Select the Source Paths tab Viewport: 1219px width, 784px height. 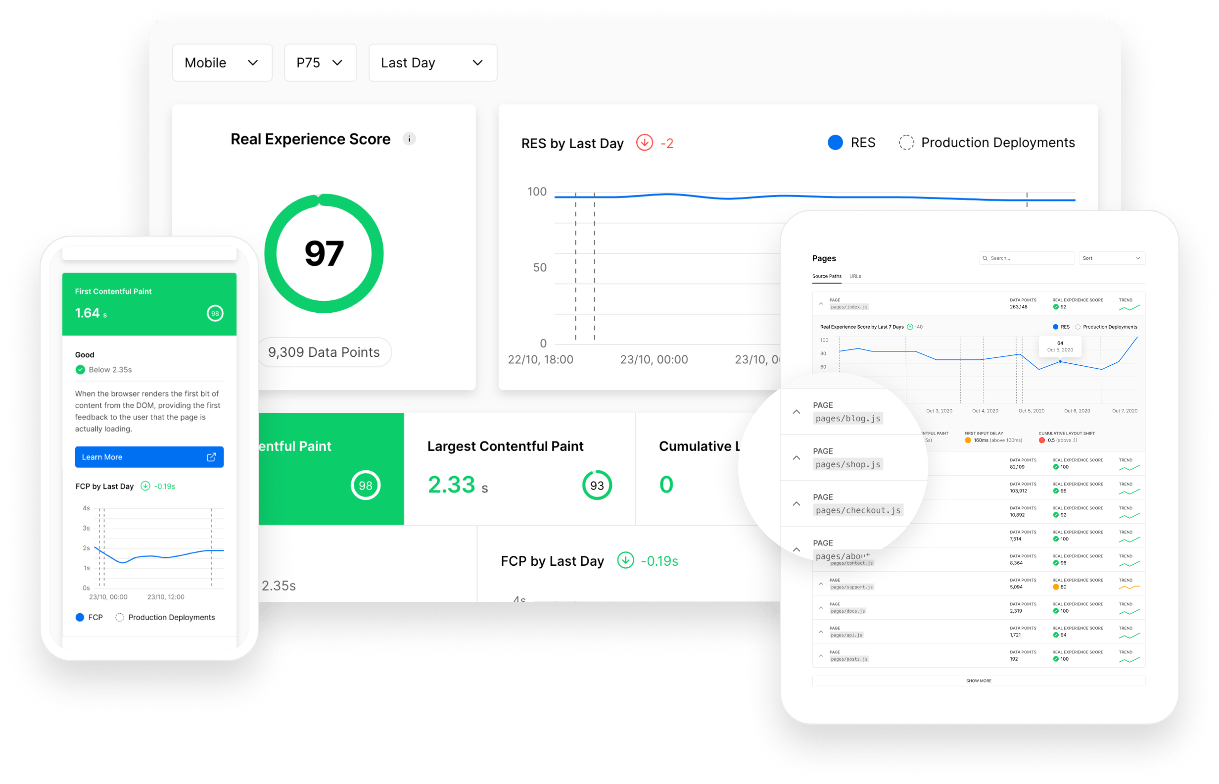point(826,277)
